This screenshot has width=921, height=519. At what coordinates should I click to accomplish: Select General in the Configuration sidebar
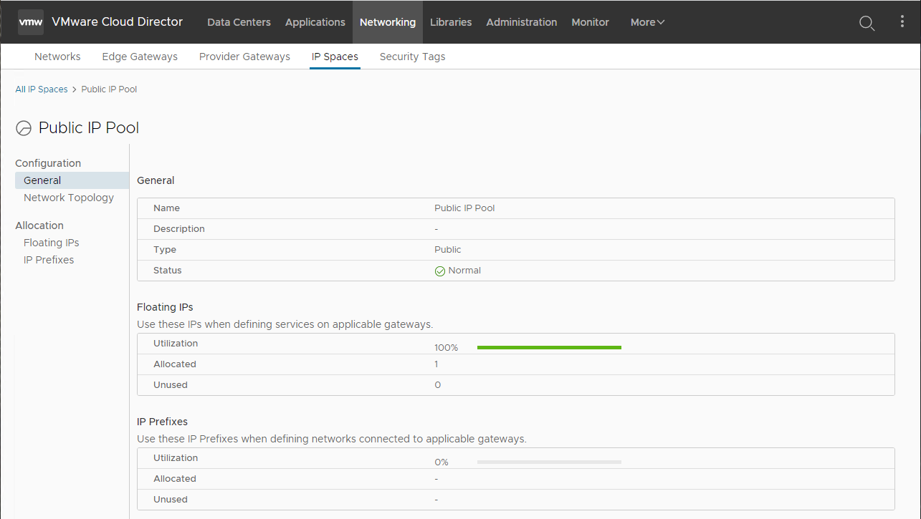point(72,180)
